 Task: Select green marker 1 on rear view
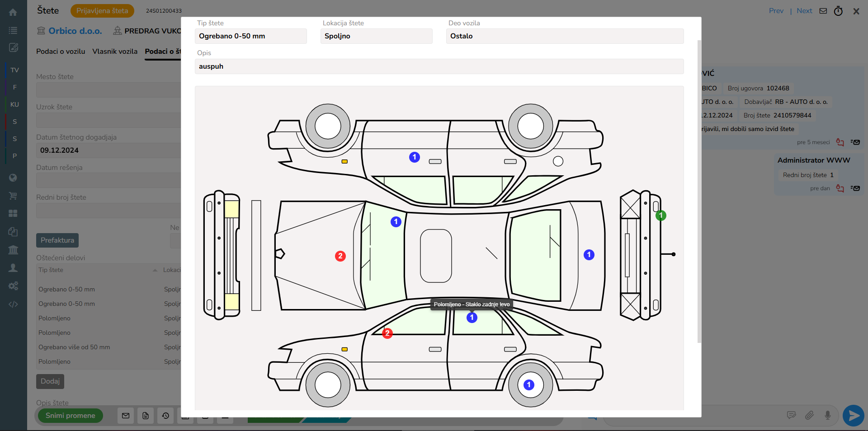[x=661, y=215]
